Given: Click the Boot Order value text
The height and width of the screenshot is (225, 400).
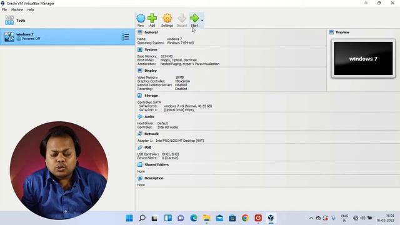Looking at the screenshot, I should 179,60.
